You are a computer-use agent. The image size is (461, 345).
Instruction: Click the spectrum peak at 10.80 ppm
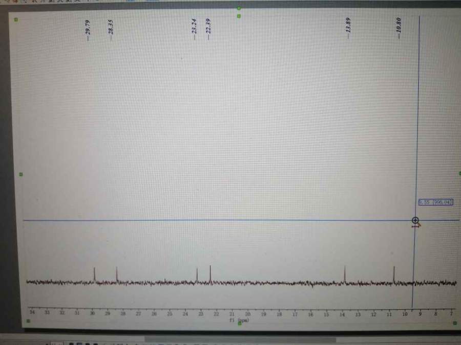pos(394,274)
